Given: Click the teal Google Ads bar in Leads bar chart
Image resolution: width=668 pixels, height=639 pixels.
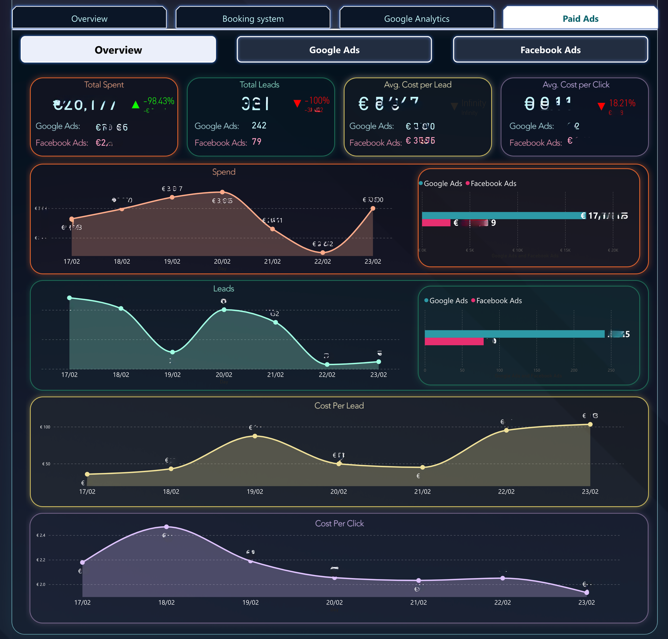Looking at the screenshot, I should coord(515,334).
